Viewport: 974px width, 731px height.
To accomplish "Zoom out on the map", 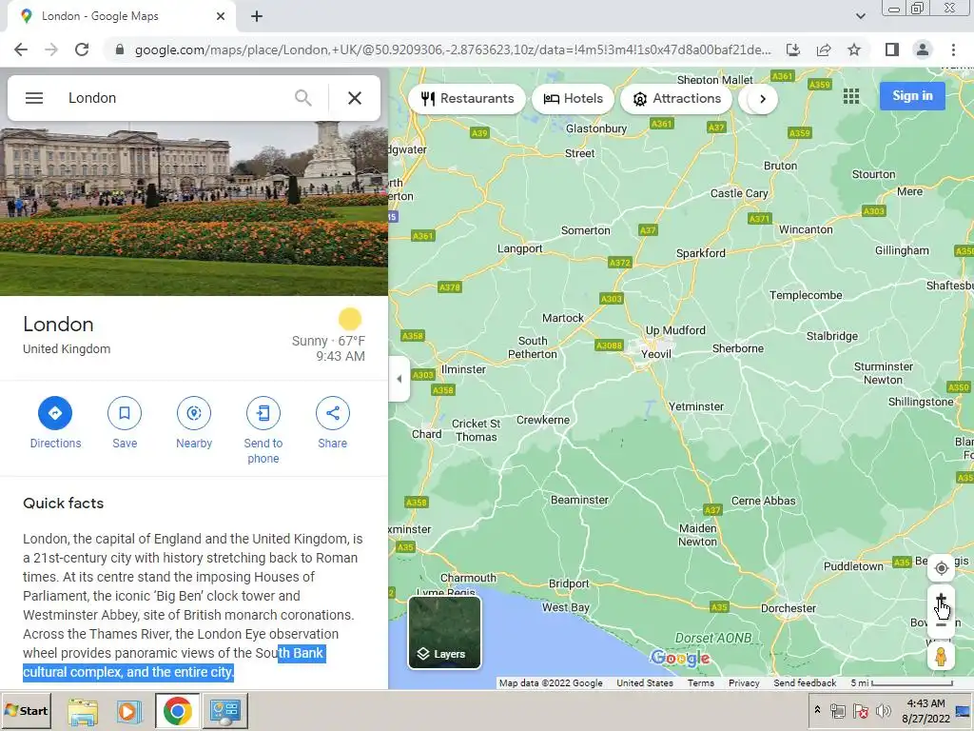I will (x=941, y=624).
